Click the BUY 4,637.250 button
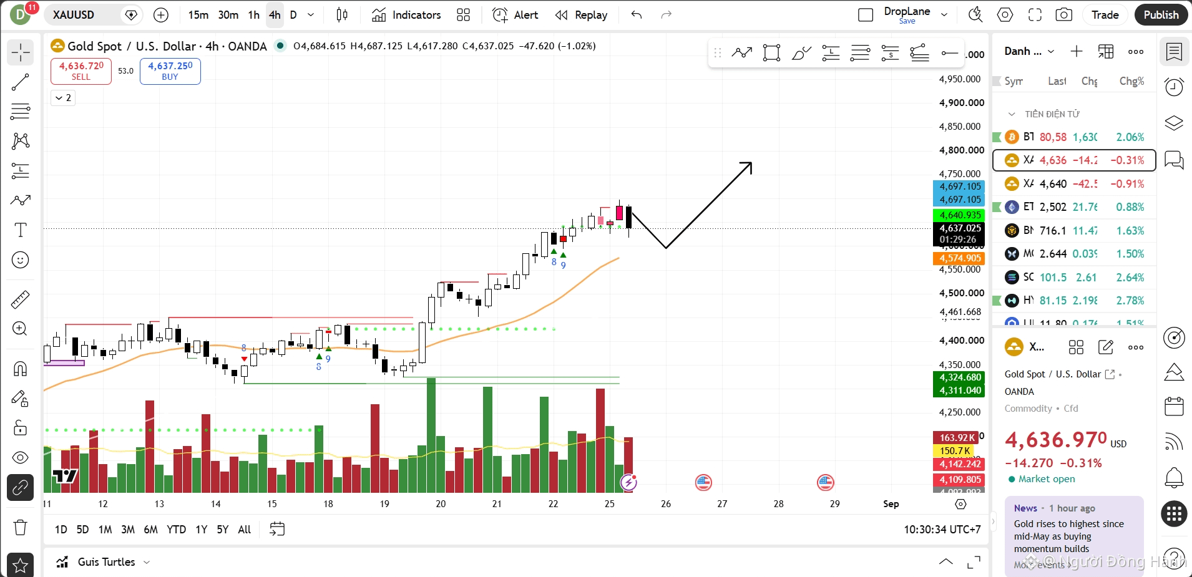Viewport: 1192px width, 577px height. tap(170, 71)
